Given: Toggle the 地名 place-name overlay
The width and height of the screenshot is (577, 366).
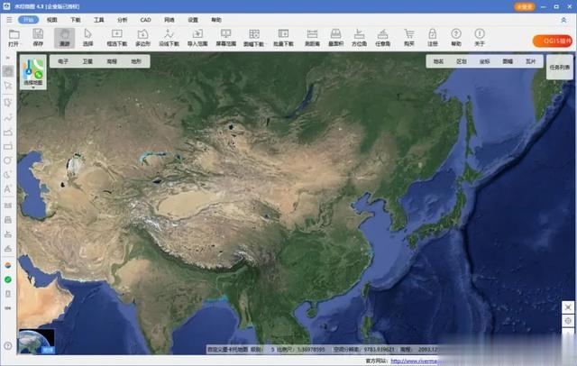Looking at the screenshot, I should (x=438, y=61).
